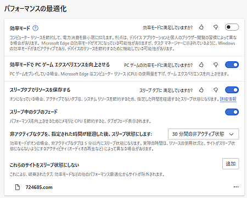The image size is (247, 198).
Task: Click the パフォーマンスの最適化 heading
Action: pos(36,9)
